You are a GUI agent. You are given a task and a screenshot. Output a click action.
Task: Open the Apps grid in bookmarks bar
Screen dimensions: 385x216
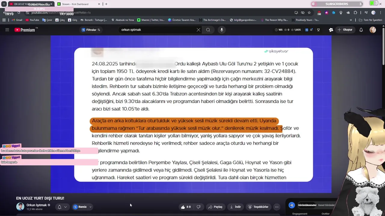(4, 20)
